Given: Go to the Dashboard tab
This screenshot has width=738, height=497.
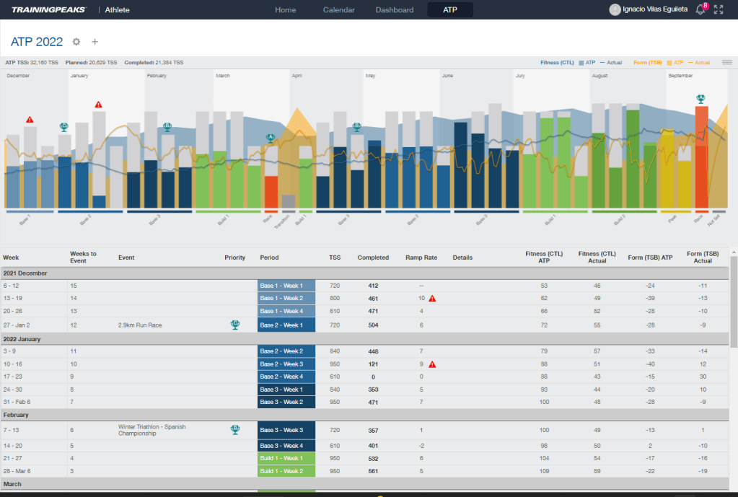Looking at the screenshot, I should [395, 10].
